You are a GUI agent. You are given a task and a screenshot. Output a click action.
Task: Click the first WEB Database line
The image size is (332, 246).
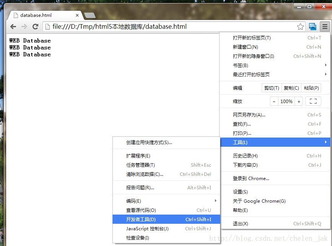pos(30,41)
